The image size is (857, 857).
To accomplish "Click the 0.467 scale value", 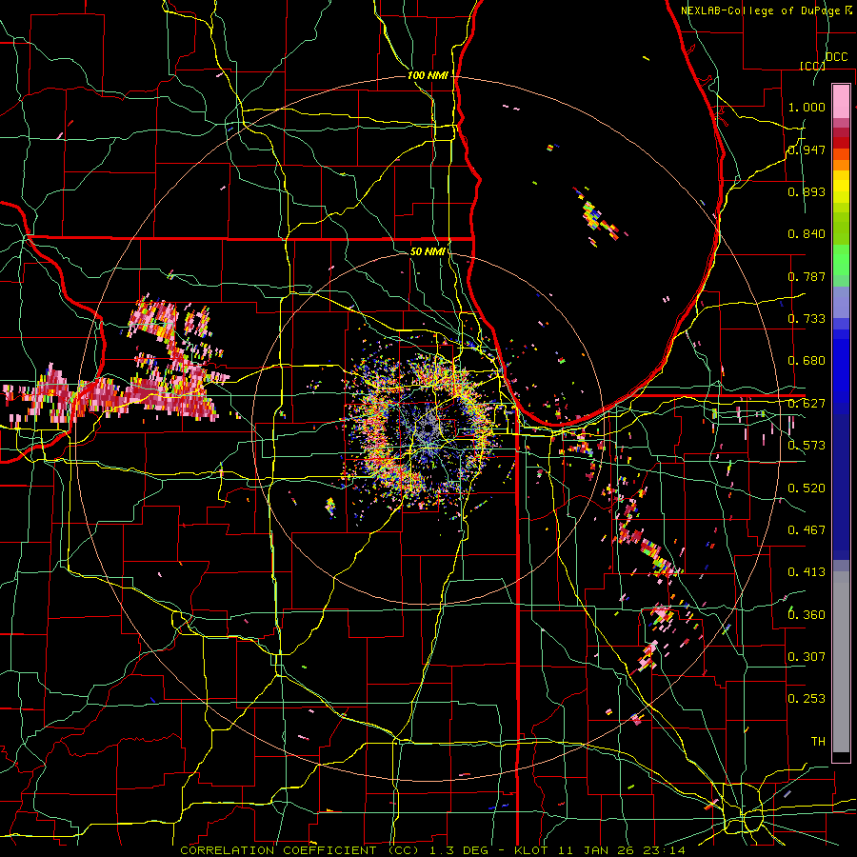I will [807, 529].
